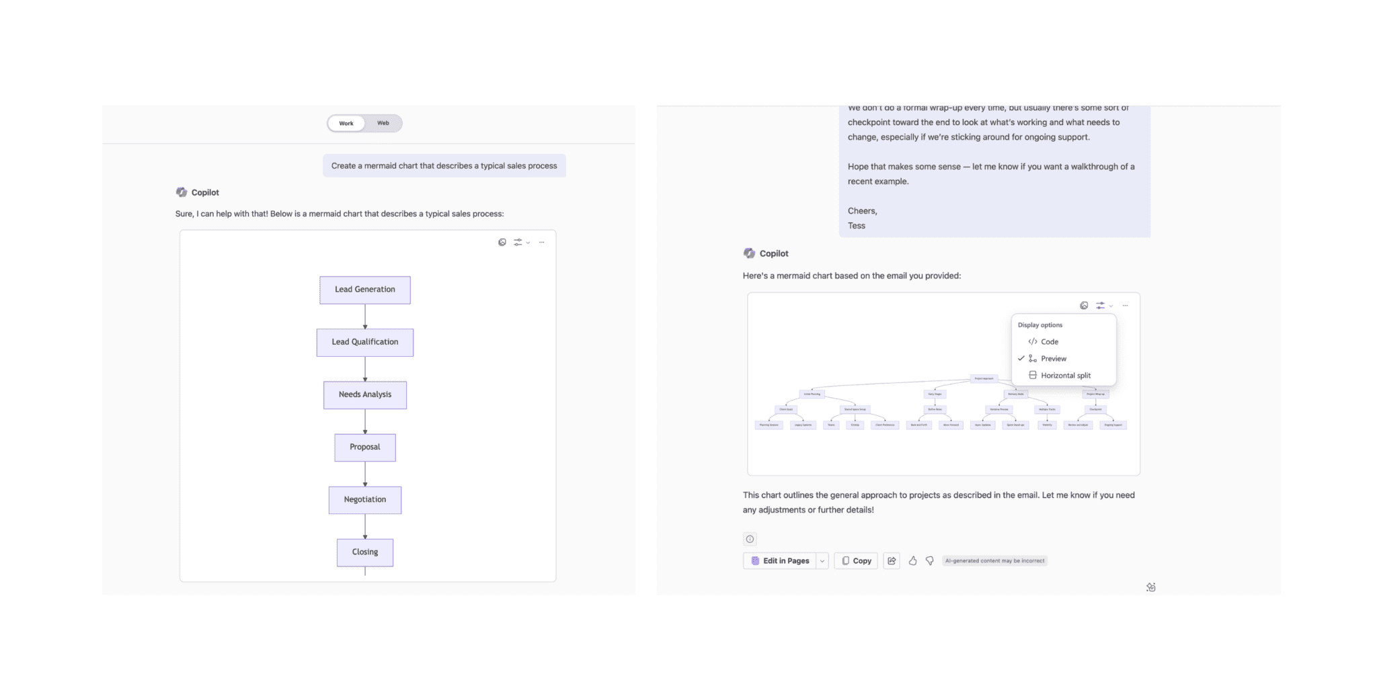Click the Lead Generation node in the chart
The image size is (1377, 682).
(365, 290)
